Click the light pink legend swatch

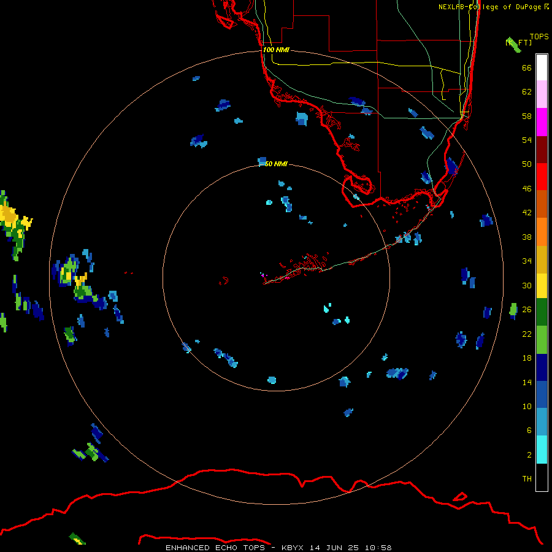[x=542, y=94]
